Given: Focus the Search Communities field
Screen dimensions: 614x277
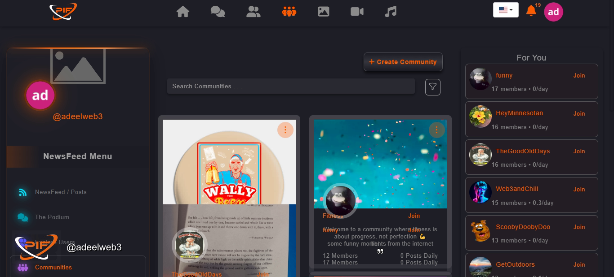Looking at the screenshot, I should click(x=291, y=86).
